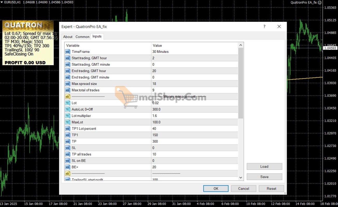Click the scrollbar up arrow above the inputs list
Image resolution: width=338 pixels, height=207 pixels.
[x=241, y=45]
